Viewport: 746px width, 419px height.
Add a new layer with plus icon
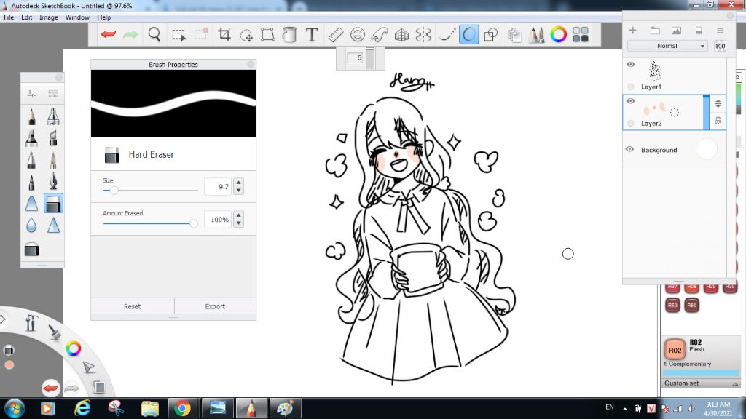click(x=632, y=31)
